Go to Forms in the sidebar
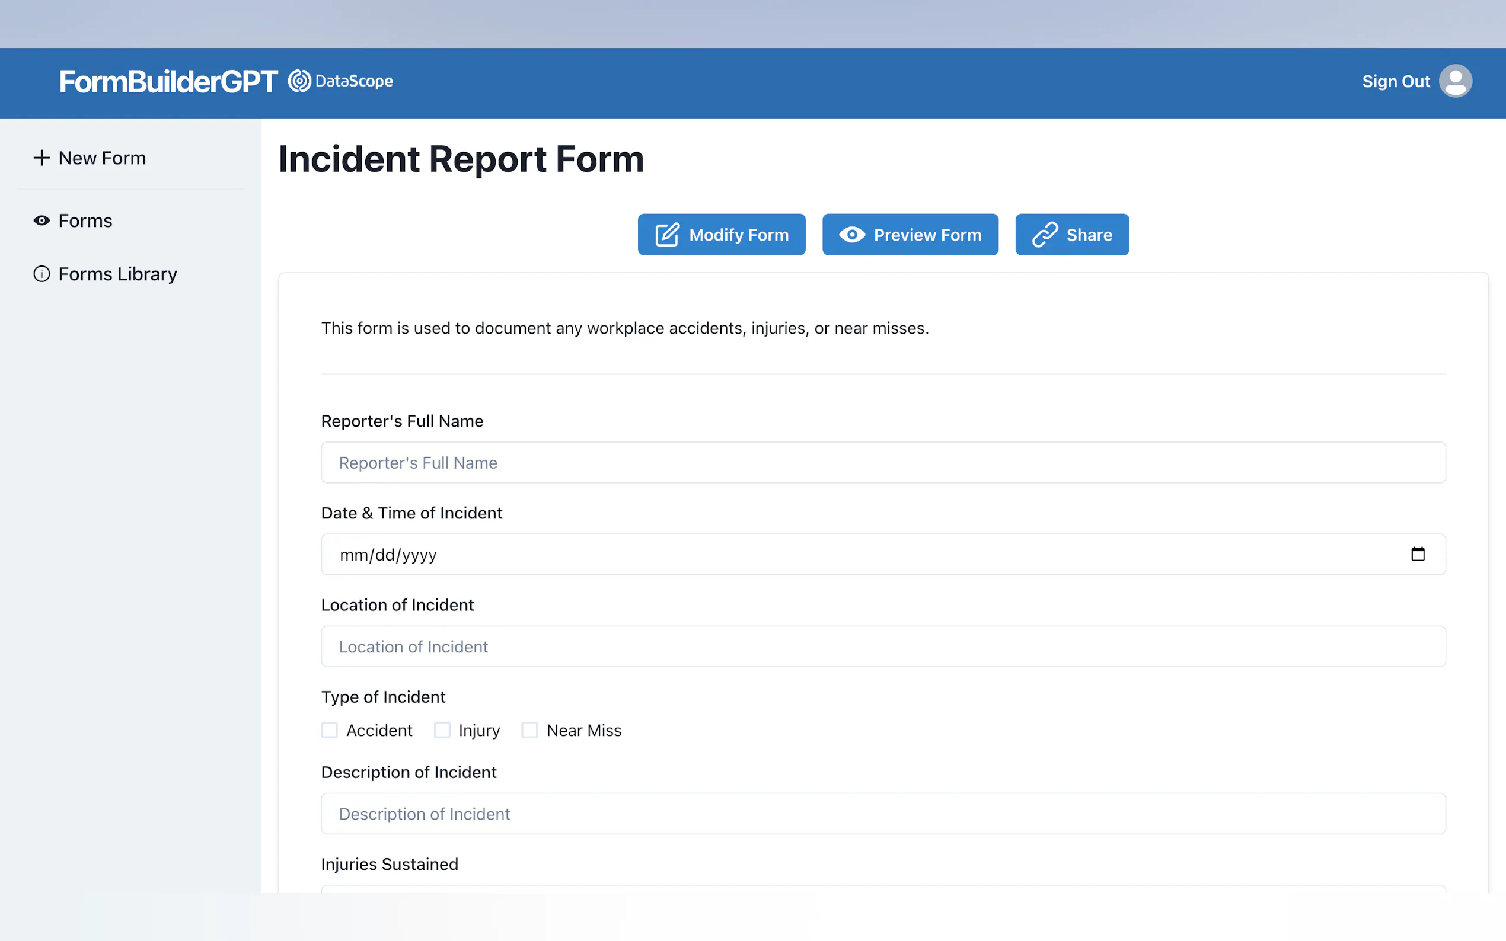The image size is (1506, 941). [85, 220]
